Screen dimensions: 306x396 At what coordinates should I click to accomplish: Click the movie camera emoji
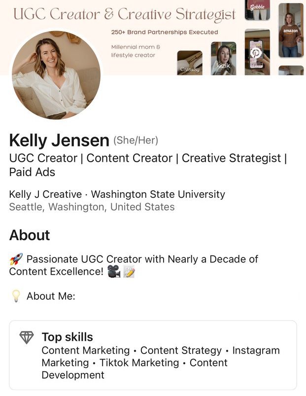114,272
